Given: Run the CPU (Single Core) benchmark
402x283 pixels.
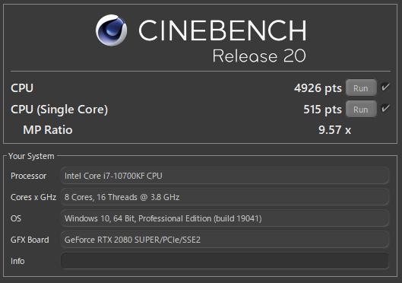Looking at the screenshot, I should (x=361, y=109).
